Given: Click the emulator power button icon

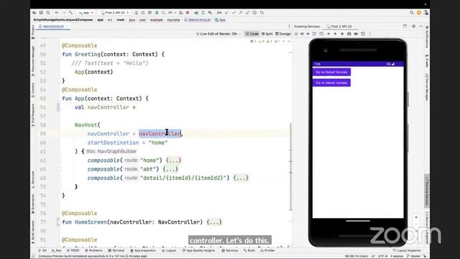Looking at the screenshot, I should click(x=296, y=34).
